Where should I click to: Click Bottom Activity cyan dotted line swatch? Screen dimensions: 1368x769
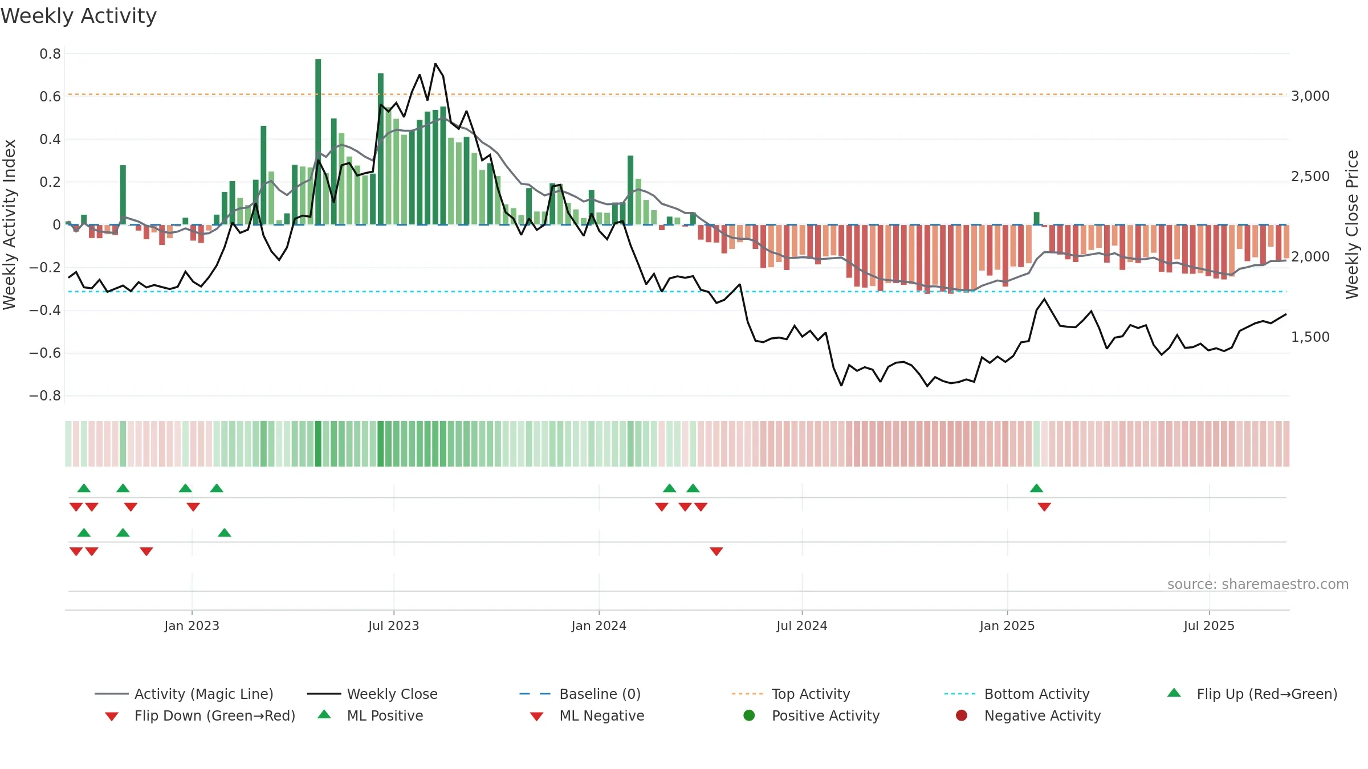click(960, 694)
